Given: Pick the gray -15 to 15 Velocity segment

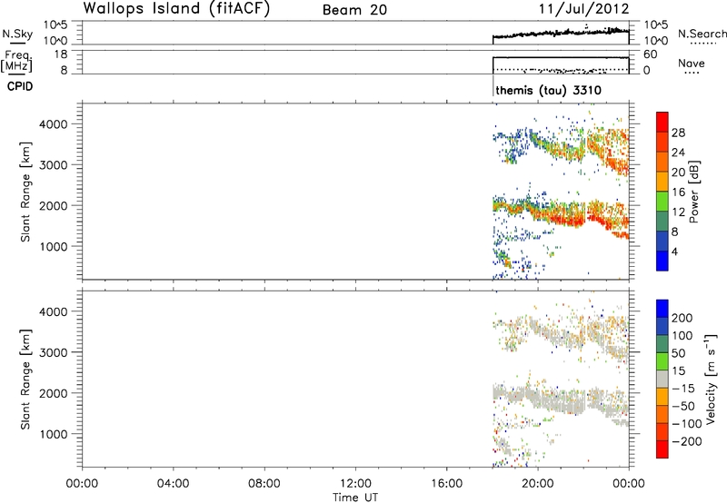Looking at the screenshot, I should click(662, 379).
